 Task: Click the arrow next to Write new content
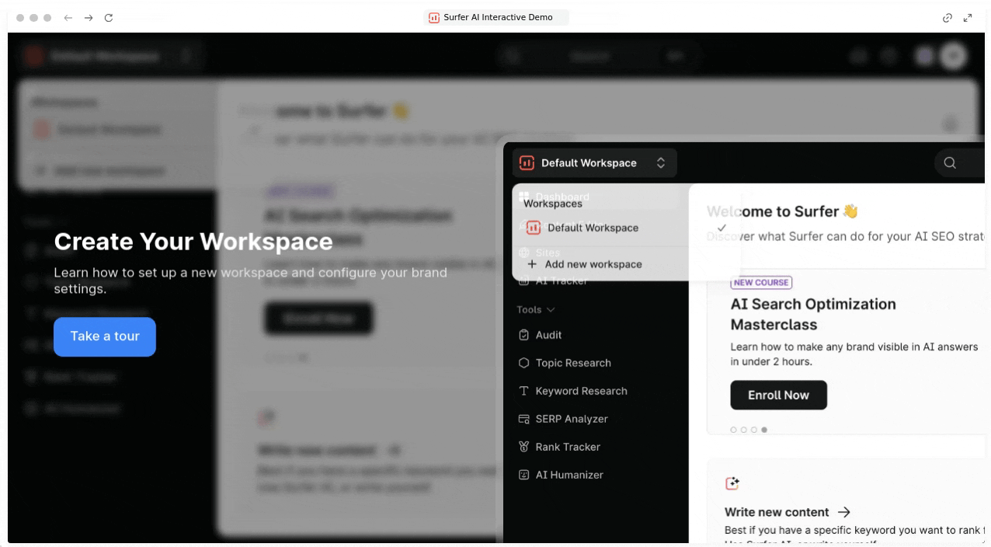coord(844,512)
